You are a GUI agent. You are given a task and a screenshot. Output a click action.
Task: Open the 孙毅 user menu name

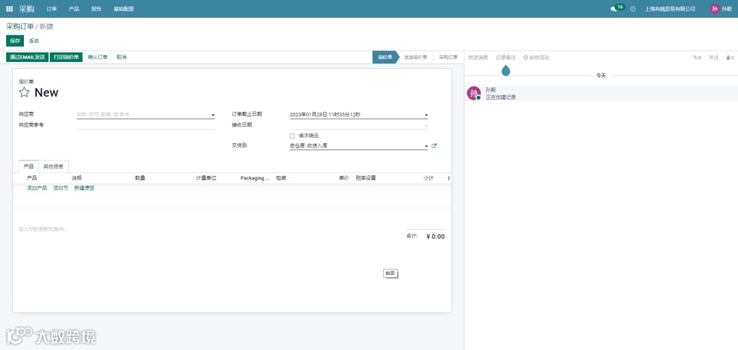click(726, 9)
